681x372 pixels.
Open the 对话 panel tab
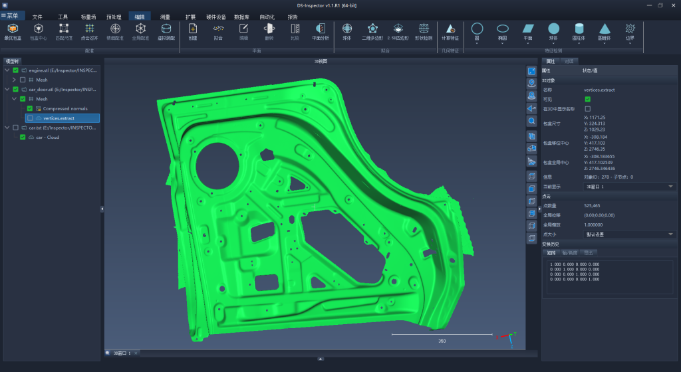pyautogui.click(x=569, y=61)
